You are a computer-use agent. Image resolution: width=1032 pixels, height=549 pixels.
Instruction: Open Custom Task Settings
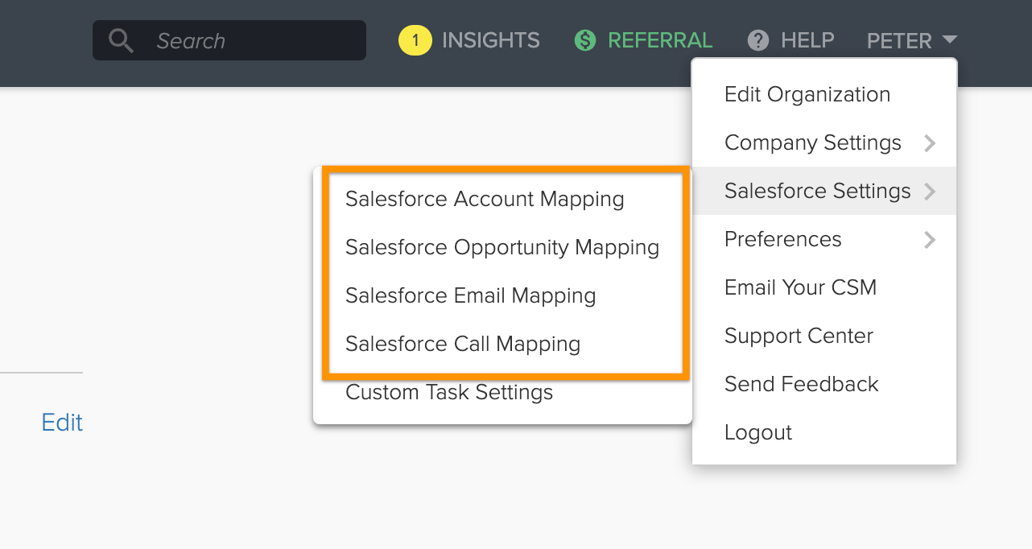coord(448,392)
